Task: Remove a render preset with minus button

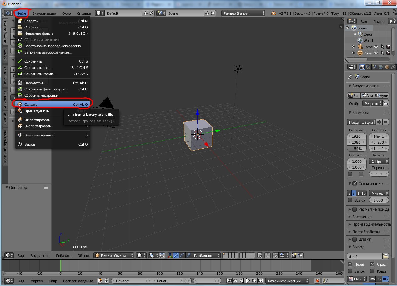Action: pyautogui.click(x=386, y=122)
